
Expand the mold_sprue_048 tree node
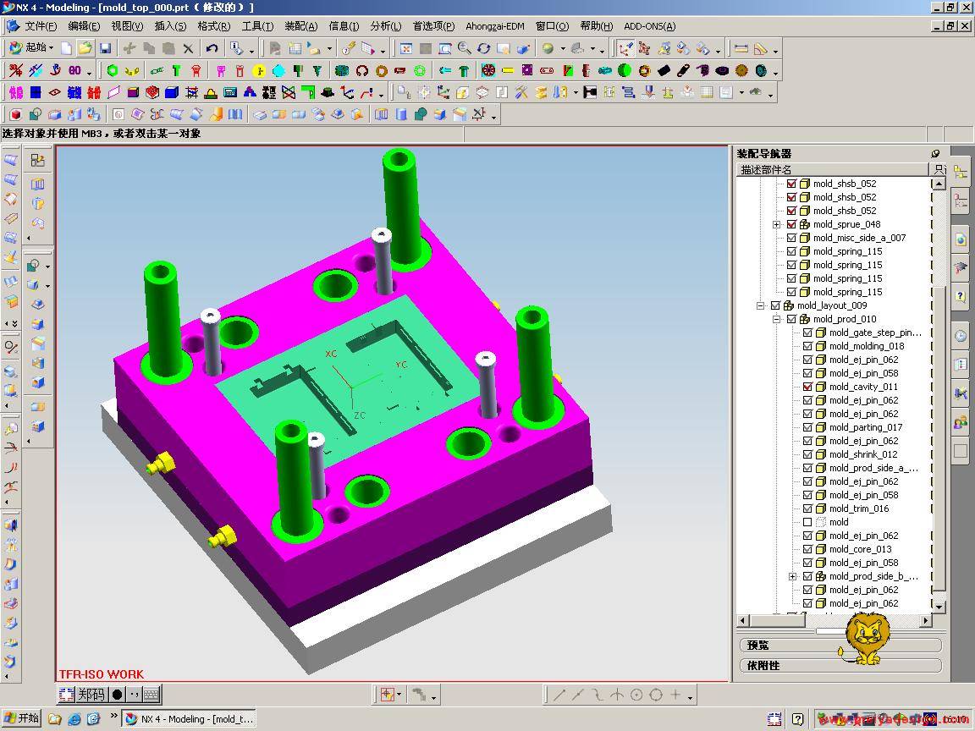(776, 224)
